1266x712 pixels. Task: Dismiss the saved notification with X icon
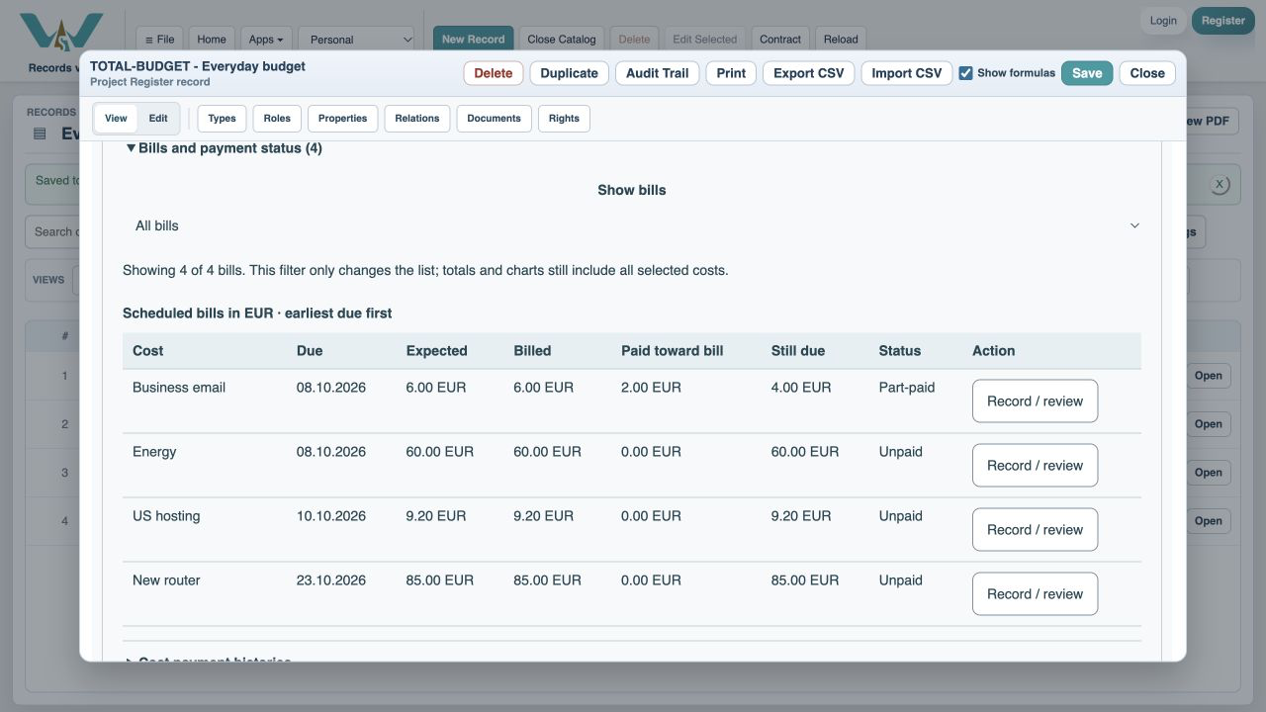pyautogui.click(x=1220, y=184)
